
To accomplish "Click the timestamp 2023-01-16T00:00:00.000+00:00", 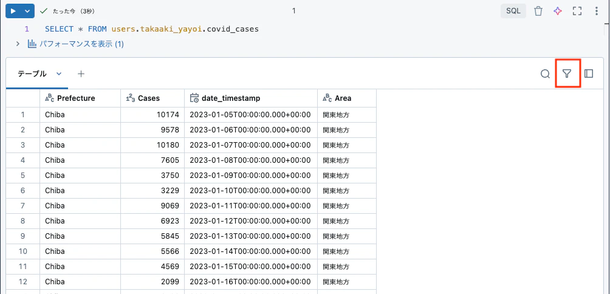I will [x=250, y=282].
